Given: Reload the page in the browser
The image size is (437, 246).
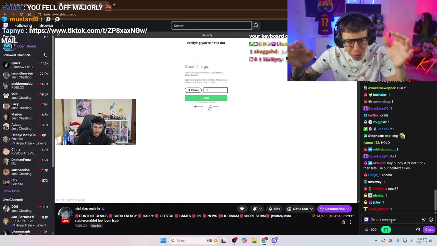Looking at the screenshot, I should click(x=21, y=14).
